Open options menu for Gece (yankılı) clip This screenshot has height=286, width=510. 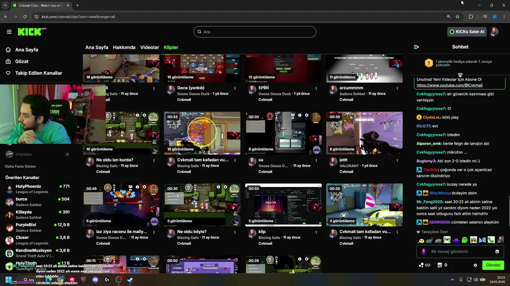(235, 88)
